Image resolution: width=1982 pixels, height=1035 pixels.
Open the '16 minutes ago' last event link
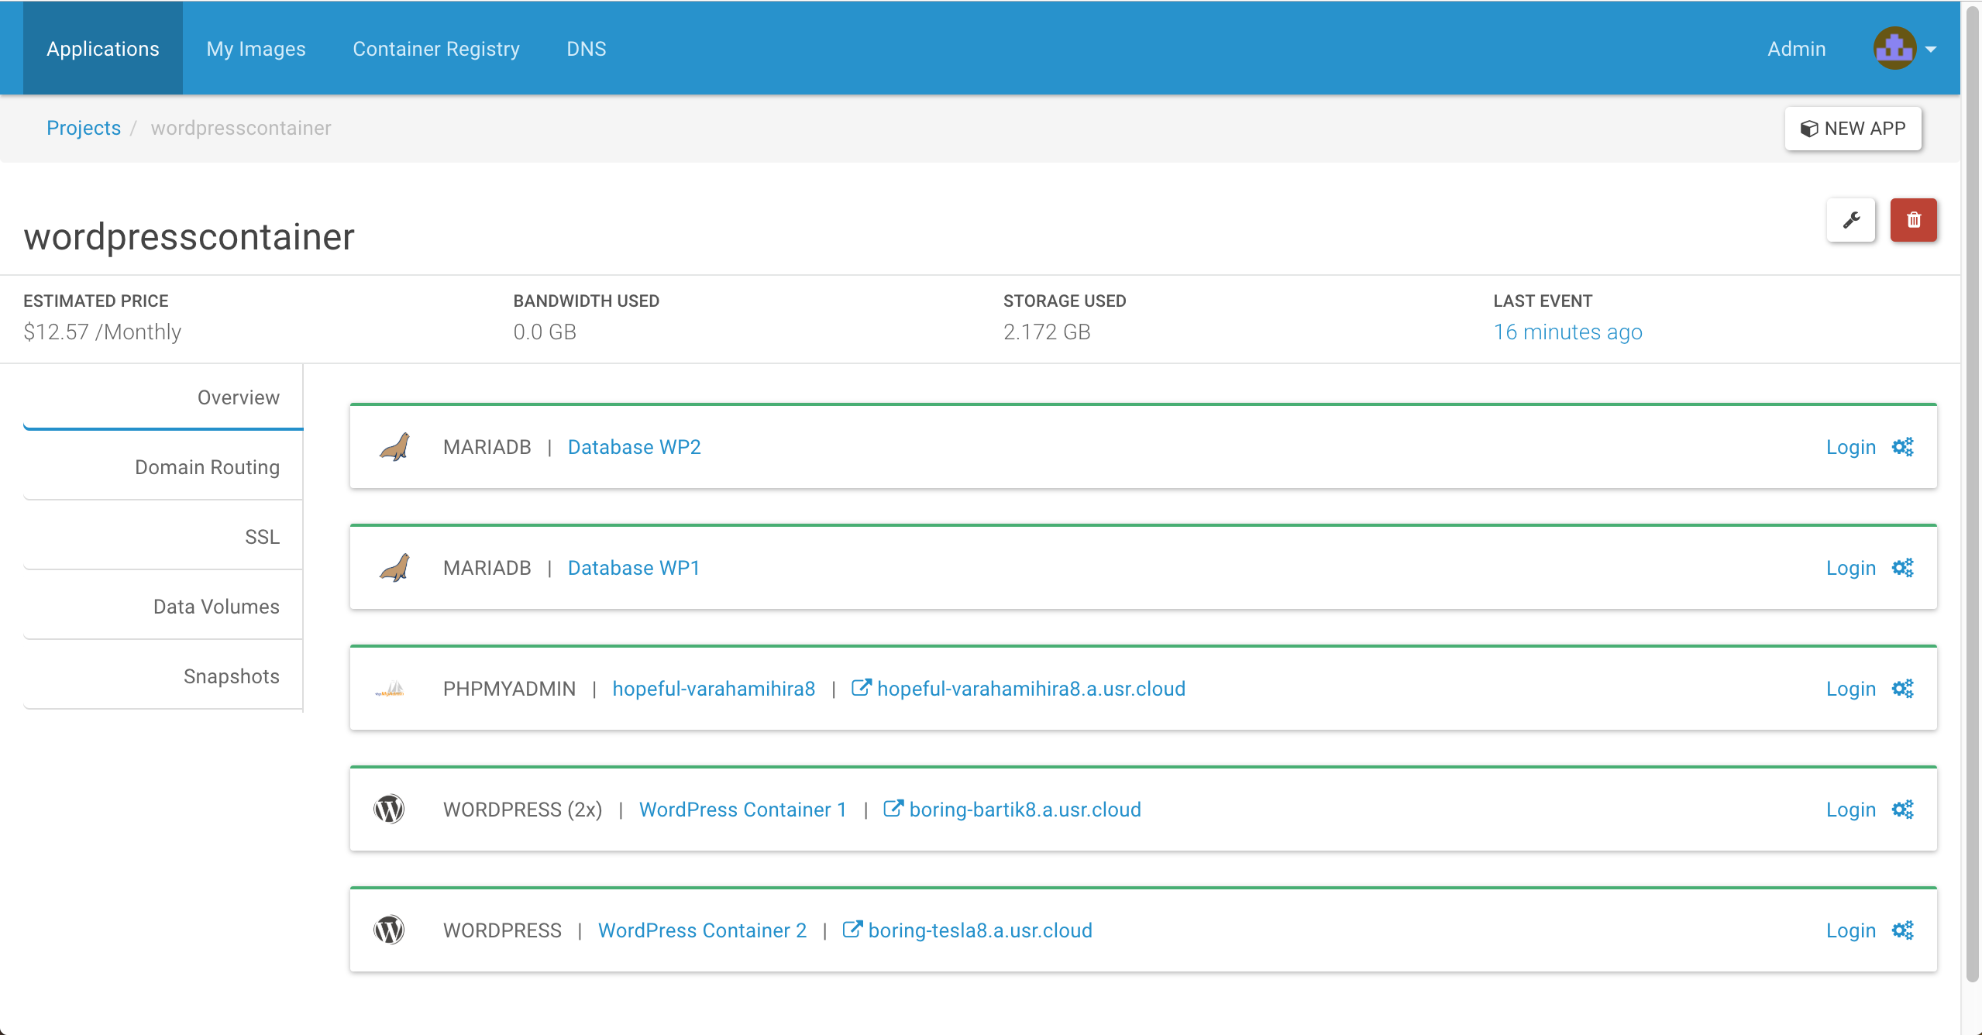tap(1567, 332)
